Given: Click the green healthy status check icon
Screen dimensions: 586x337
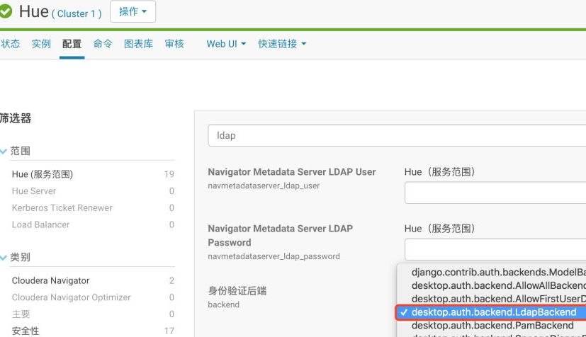Looking at the screenshot, I should pos(5,11).
